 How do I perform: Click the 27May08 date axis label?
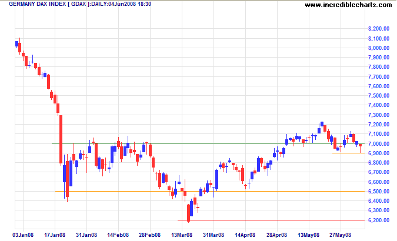tap(341, 235)
